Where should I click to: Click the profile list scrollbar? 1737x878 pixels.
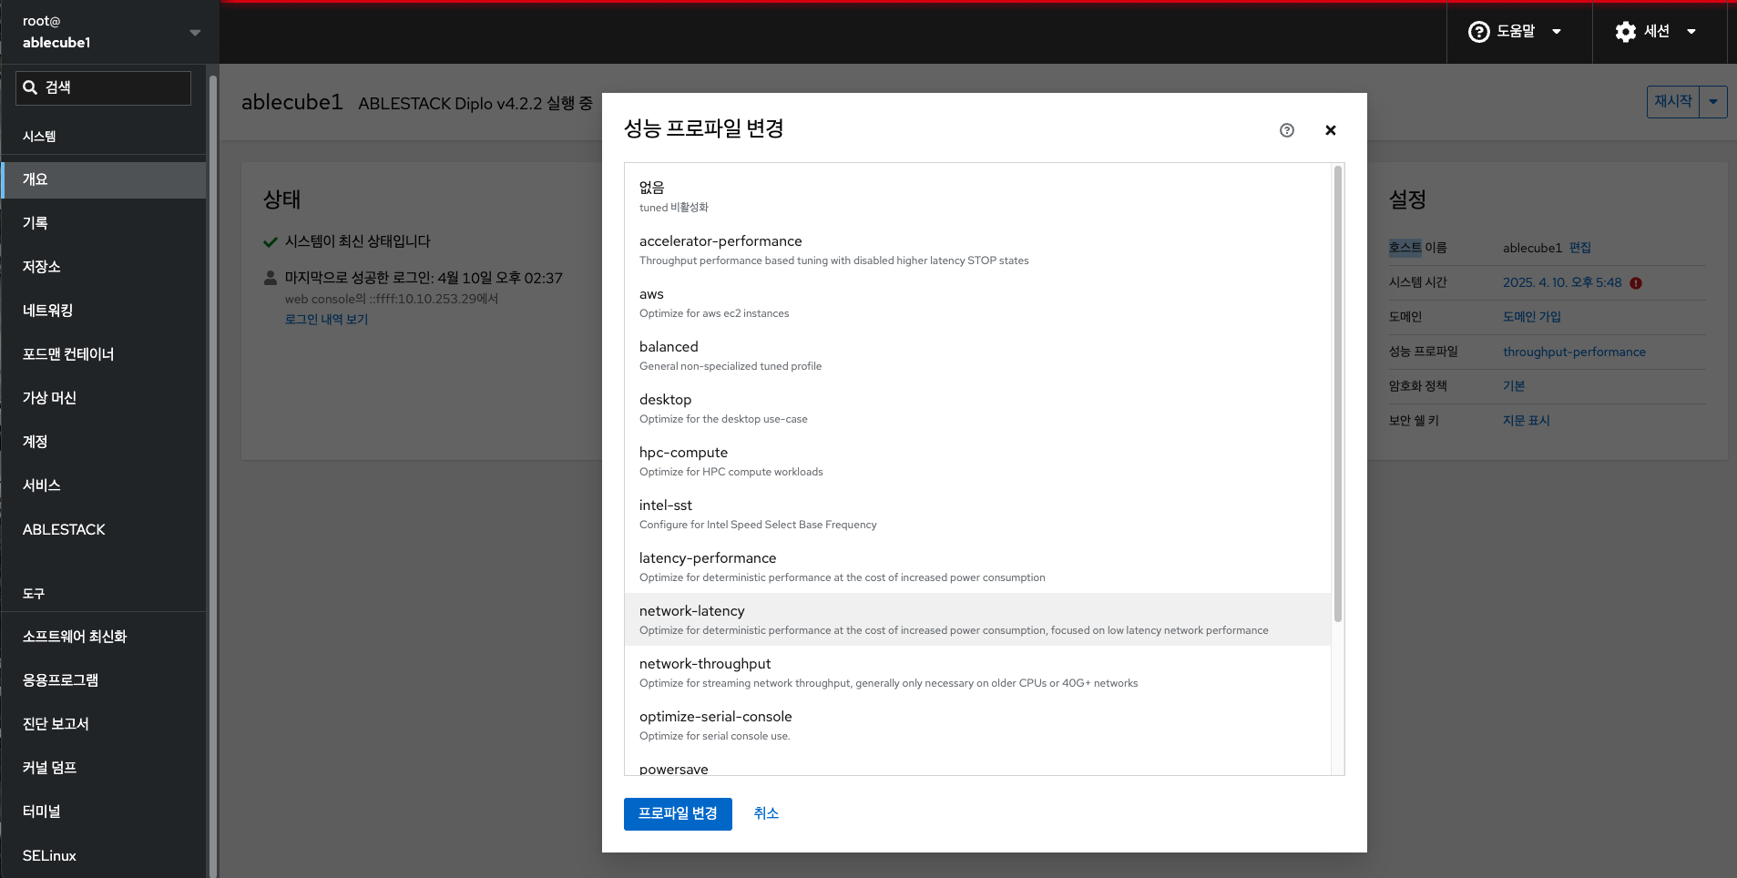coord(1337,392)
